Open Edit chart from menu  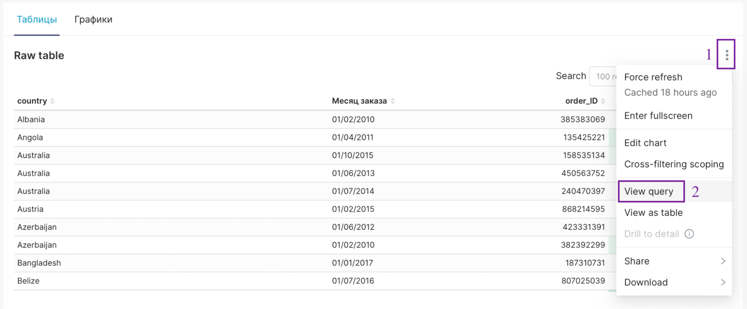tap(645, 143)
